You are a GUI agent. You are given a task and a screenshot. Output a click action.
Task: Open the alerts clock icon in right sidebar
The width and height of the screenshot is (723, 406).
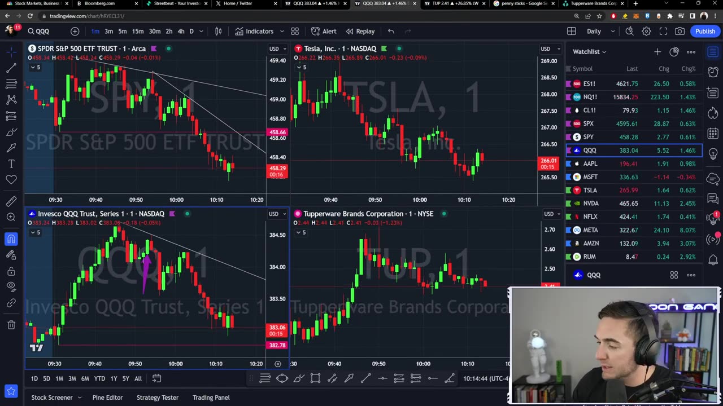coord(713,72)
